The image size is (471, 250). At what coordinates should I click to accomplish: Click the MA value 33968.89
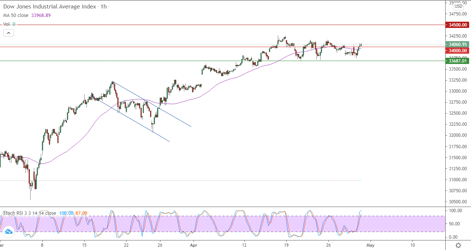click(41, 15)
